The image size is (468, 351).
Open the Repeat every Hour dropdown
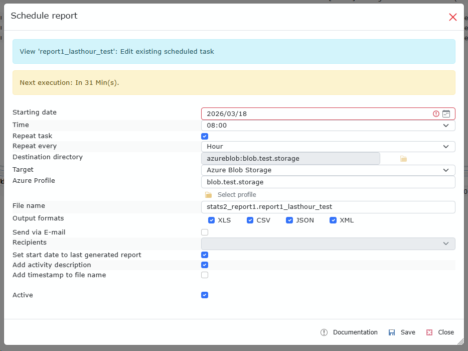pos(328,147)
